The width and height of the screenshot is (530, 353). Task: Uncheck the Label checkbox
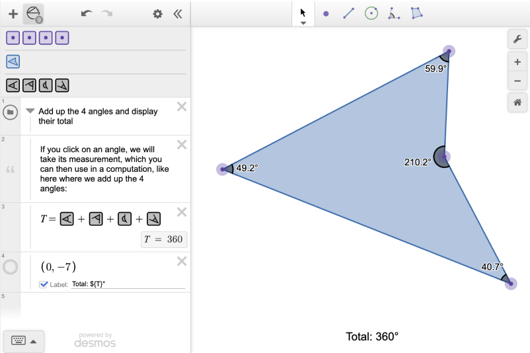44,284
